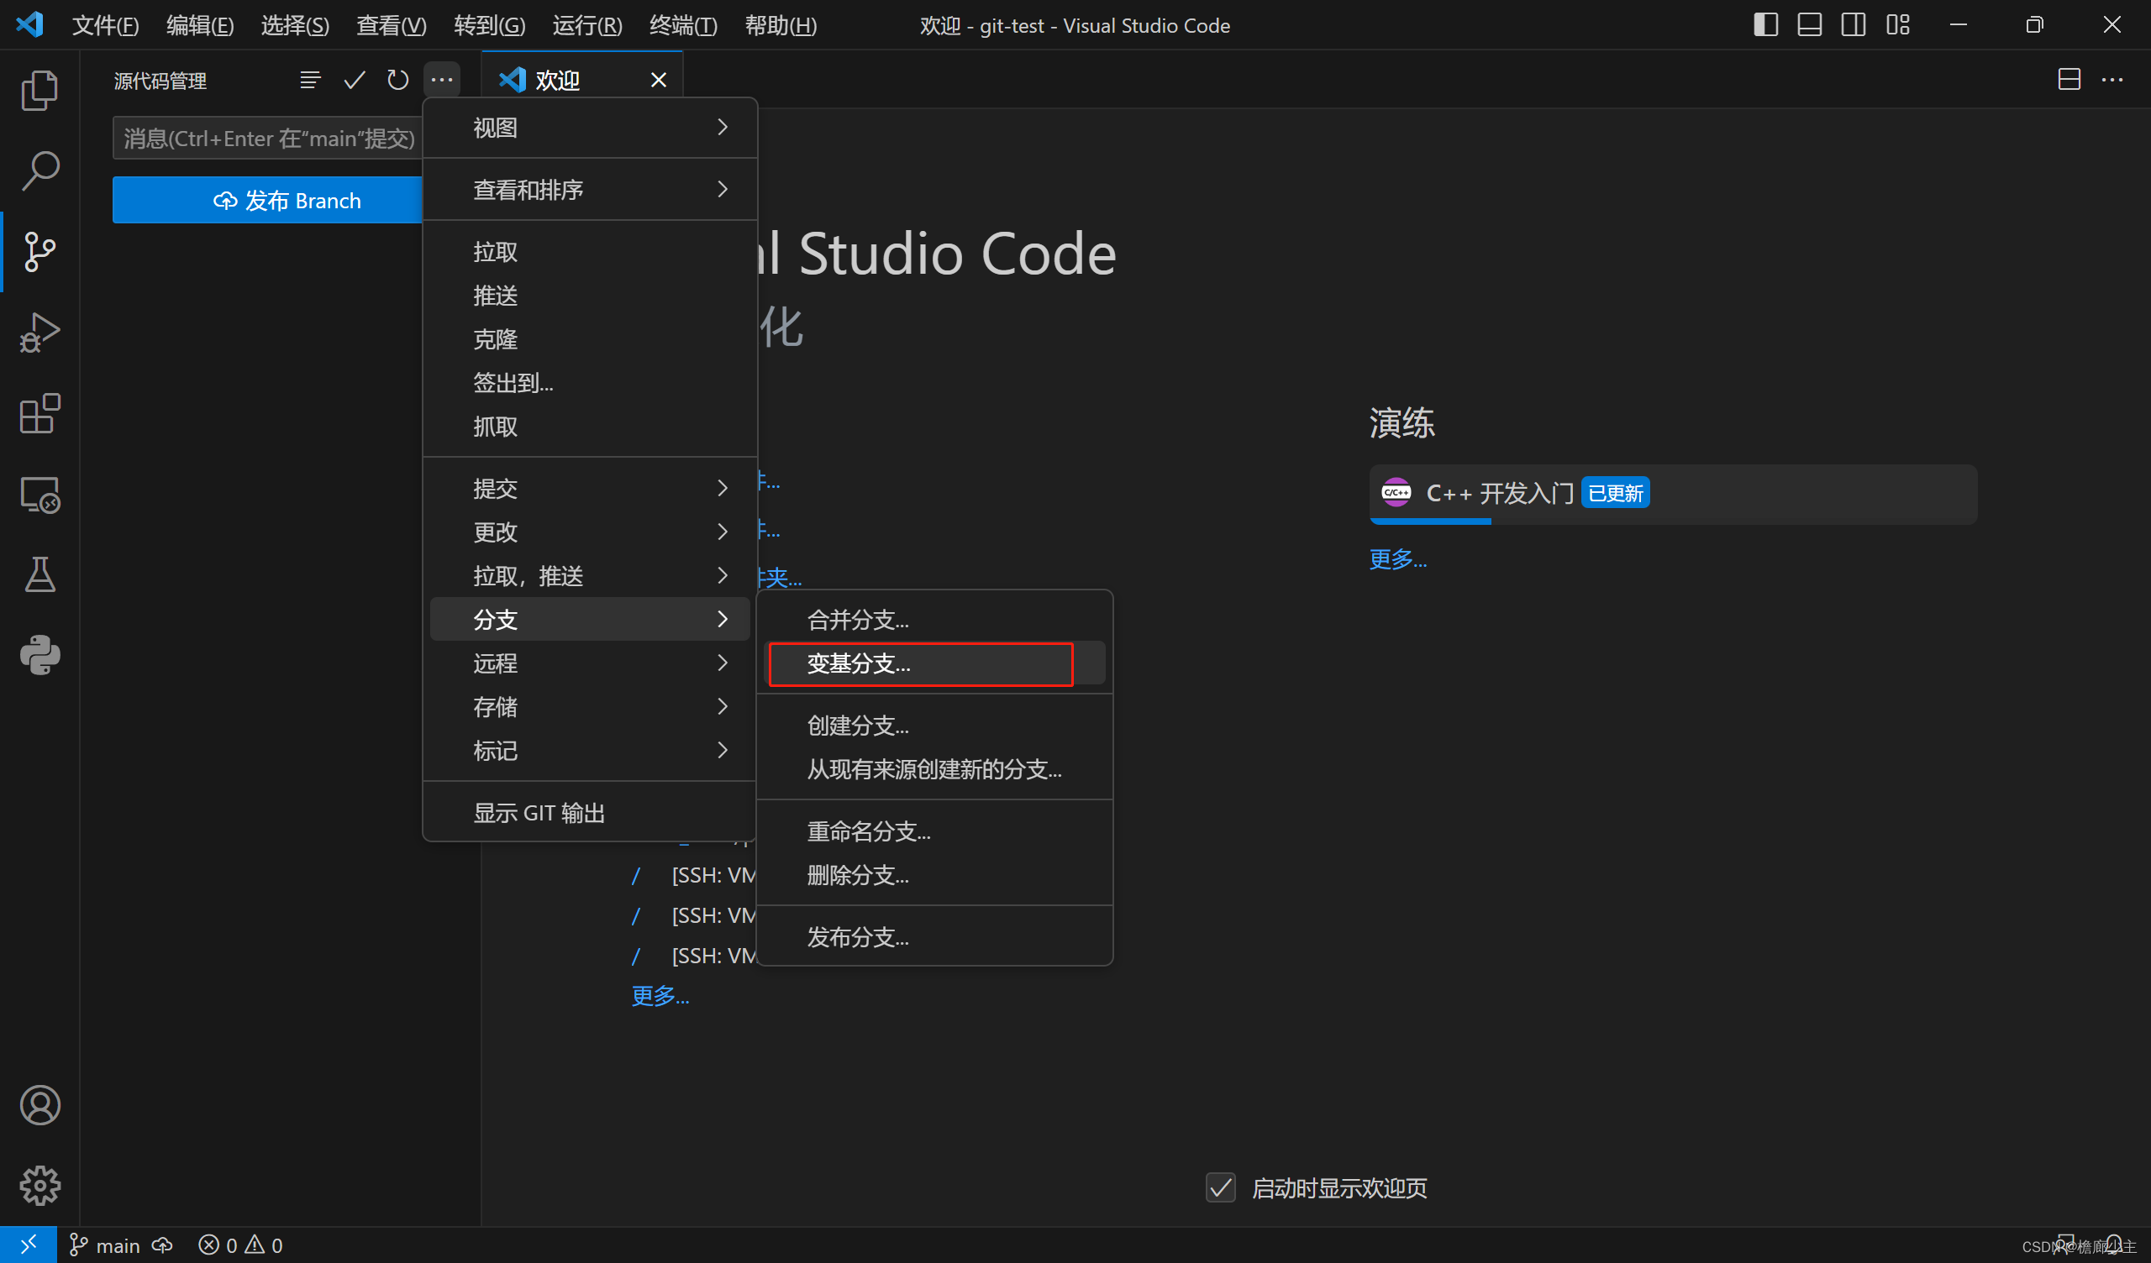Click the 更多... link under recent list
This screenshot has height=1263, width=2151.
pos(660,996)
